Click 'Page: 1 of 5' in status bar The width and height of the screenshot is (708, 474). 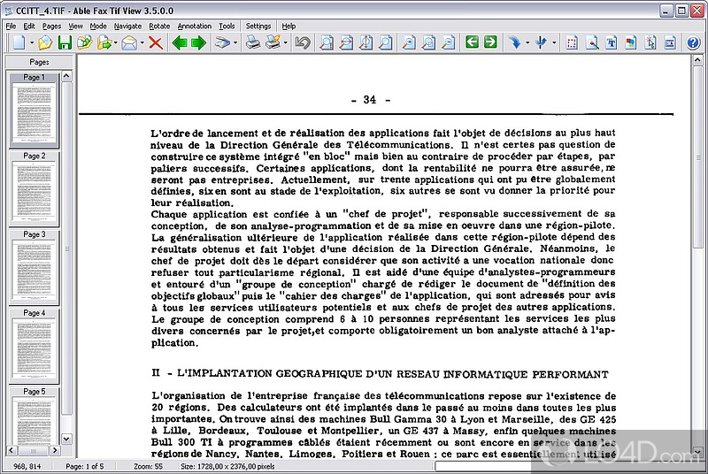point(84,466)
